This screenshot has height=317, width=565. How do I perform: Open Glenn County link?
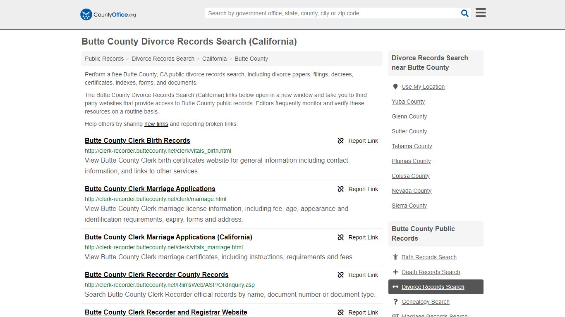pyautogui.click(x=409, y=116)
